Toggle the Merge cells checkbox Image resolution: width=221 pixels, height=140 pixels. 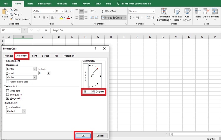pyautogui.click(x=8, y=98)
